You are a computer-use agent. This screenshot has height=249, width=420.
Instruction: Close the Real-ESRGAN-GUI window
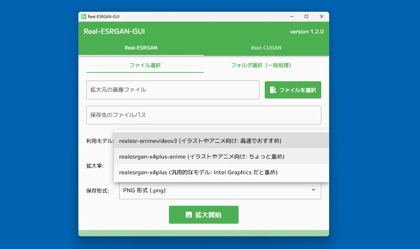point(322,16)
